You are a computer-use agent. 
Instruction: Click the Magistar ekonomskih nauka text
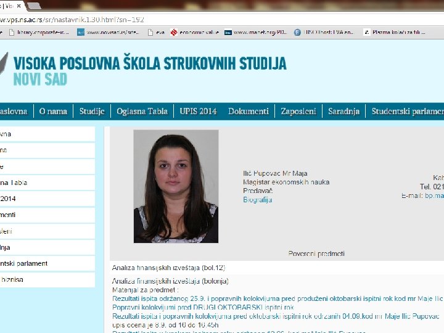pyautogui.click(x=286, y=182)
